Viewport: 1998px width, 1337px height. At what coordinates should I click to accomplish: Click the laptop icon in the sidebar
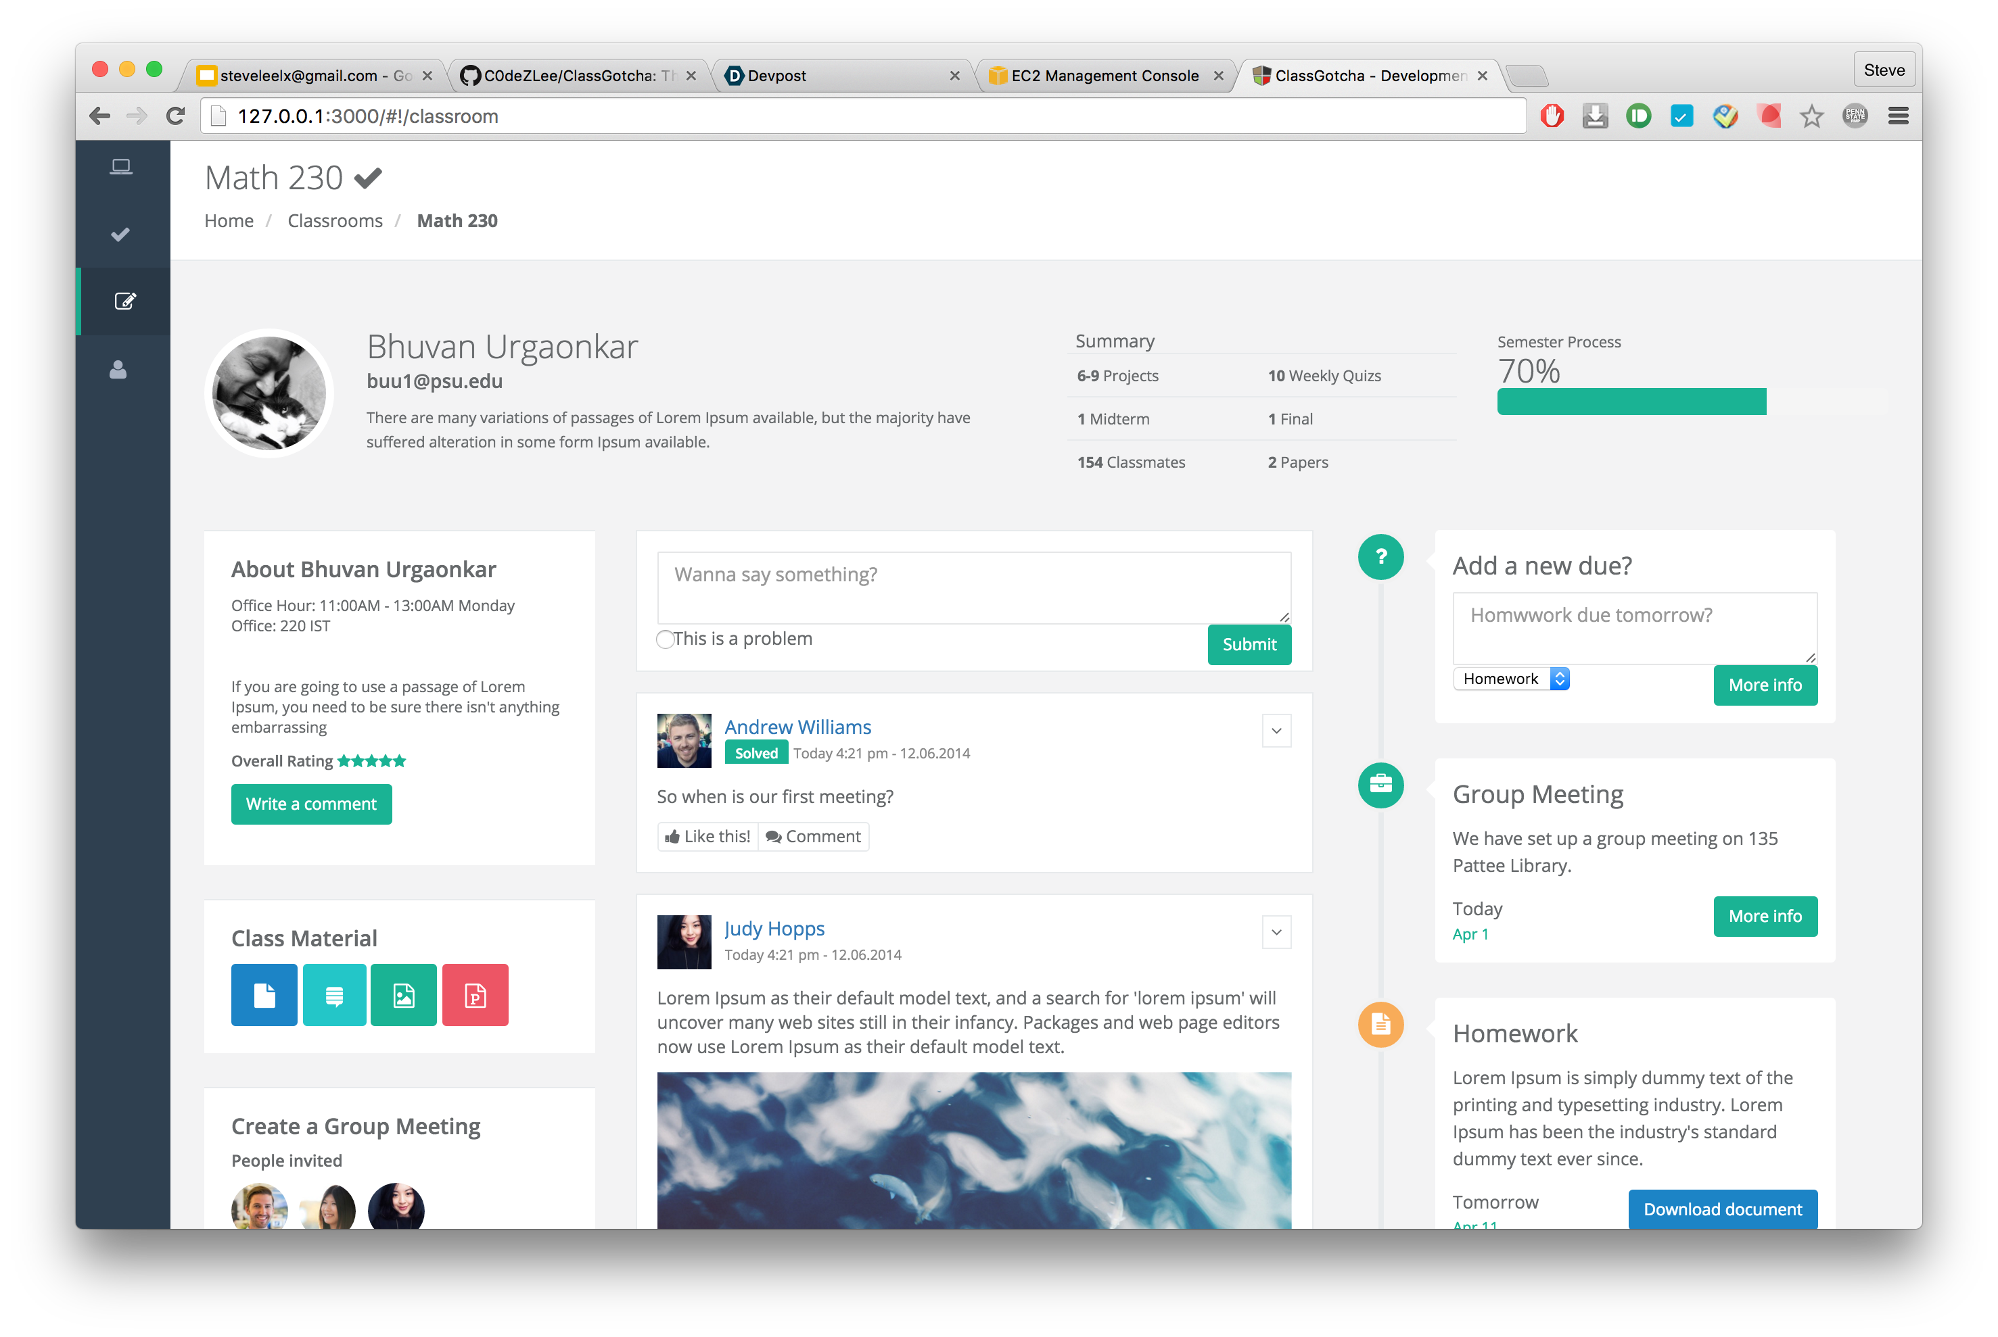click(121, 167)
